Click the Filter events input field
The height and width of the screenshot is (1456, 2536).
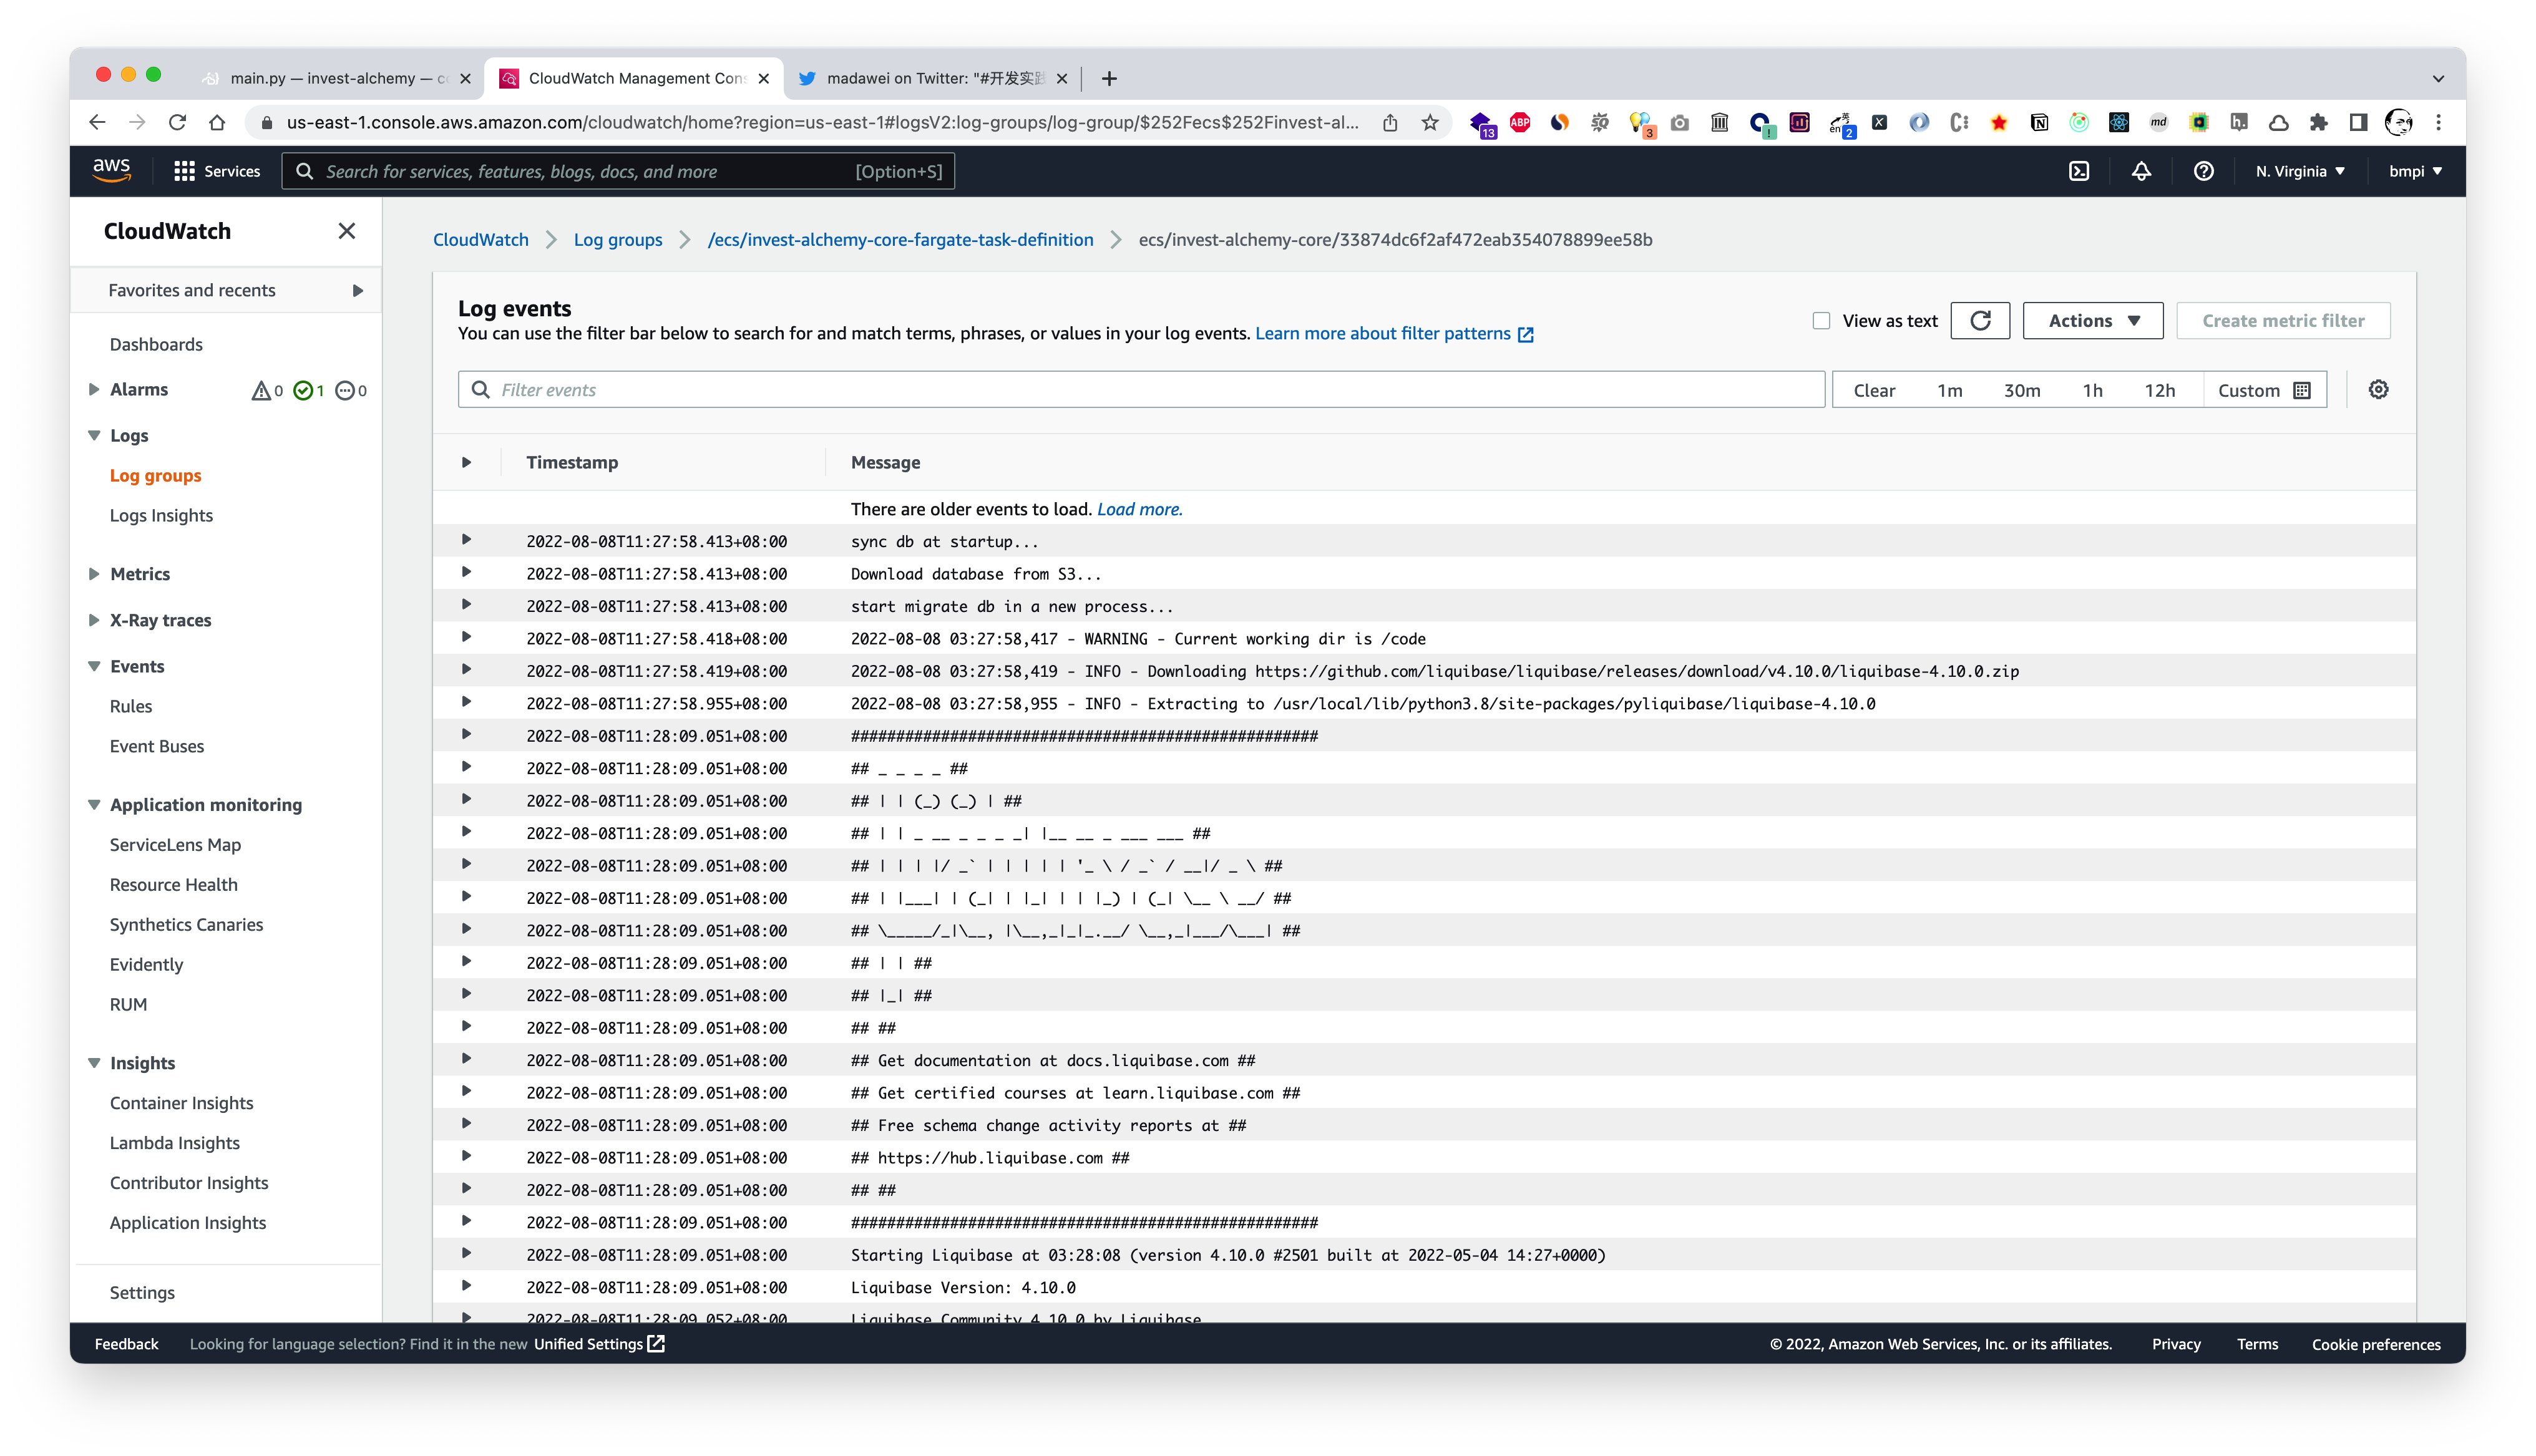1141,390
